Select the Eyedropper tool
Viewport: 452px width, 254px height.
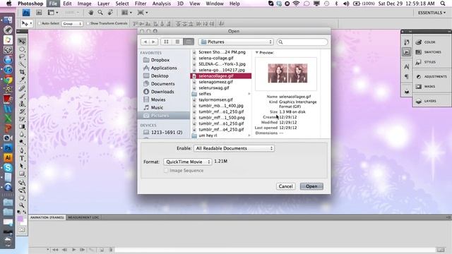pos(22,80)
